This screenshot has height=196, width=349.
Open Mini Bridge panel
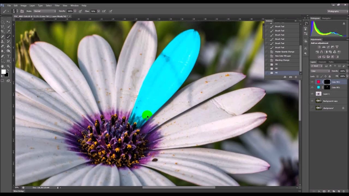coord(19,191)
